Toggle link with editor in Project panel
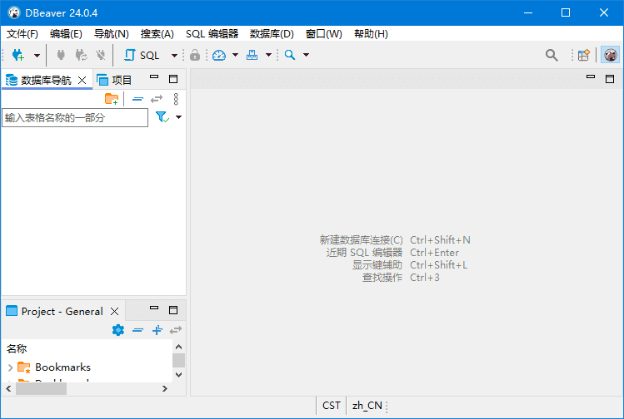 175,330
